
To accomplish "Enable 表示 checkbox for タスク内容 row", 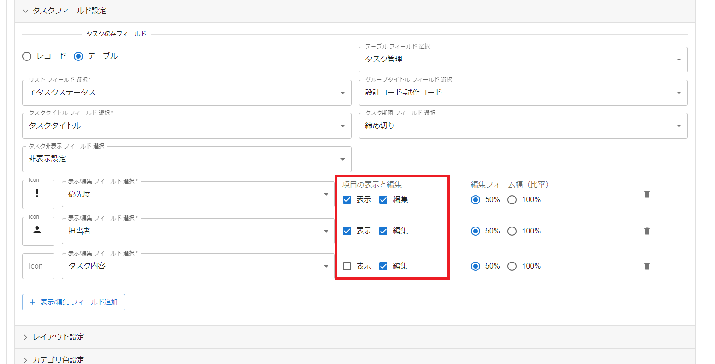I will [x=347, y=266].
